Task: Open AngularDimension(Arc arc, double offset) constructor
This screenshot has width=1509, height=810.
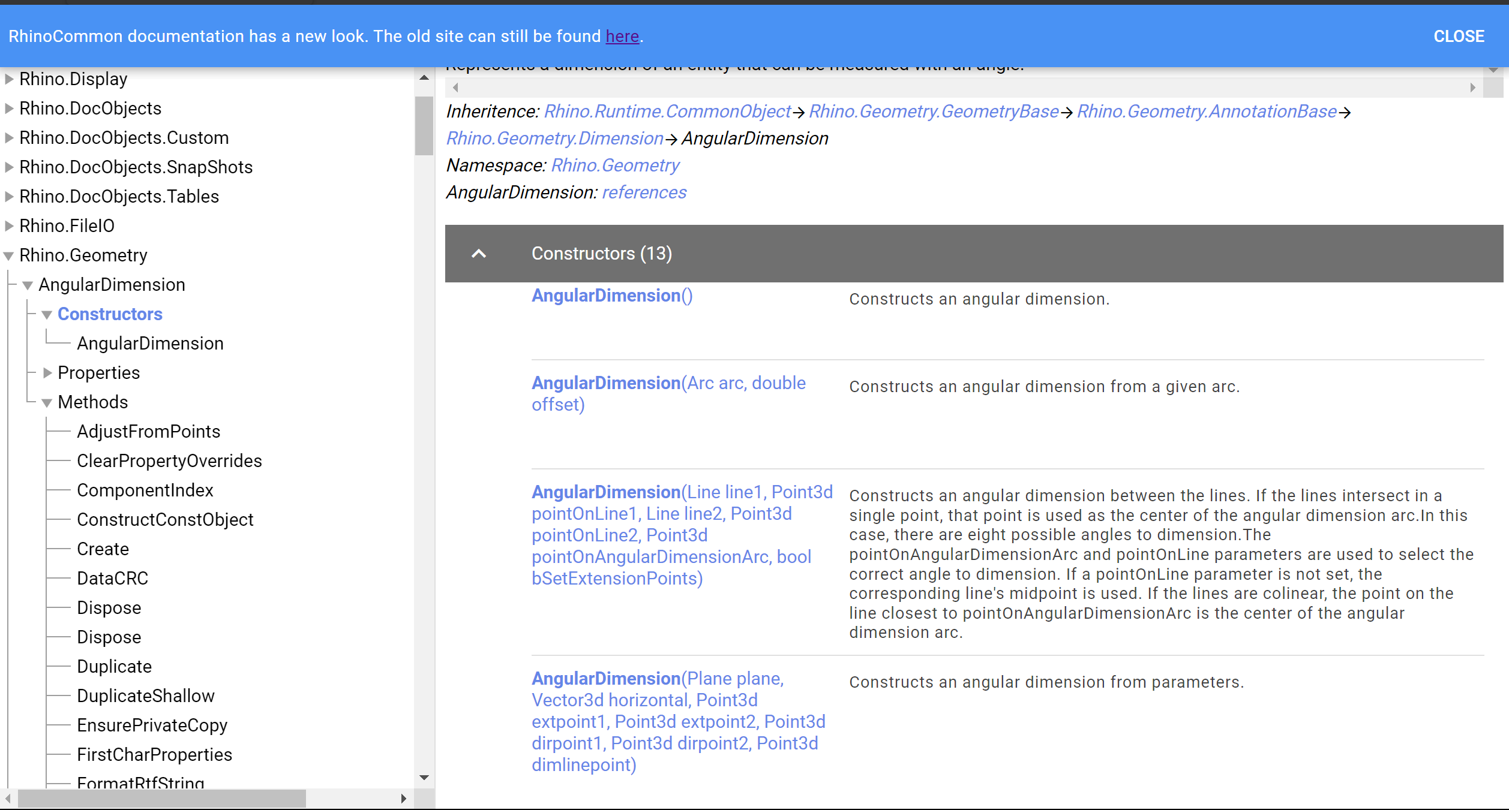Action: pyautogui.click(x=668, y=394)
